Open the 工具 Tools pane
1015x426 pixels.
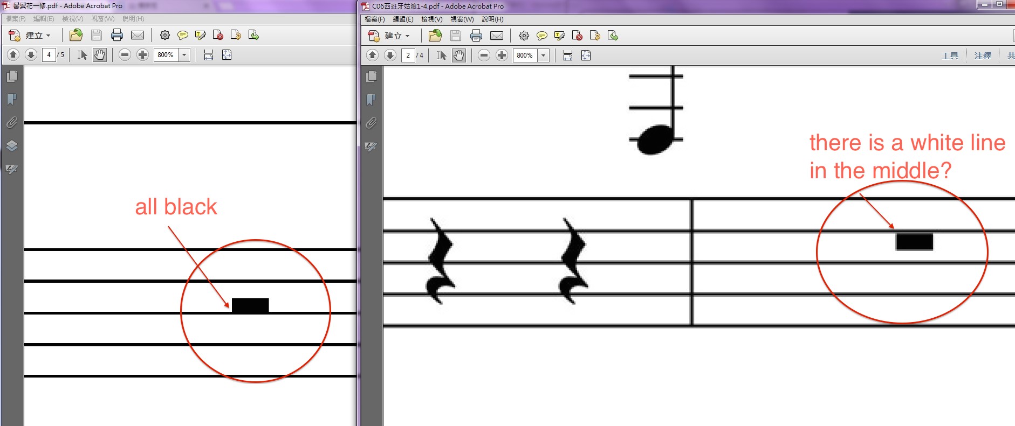[950, 55]
